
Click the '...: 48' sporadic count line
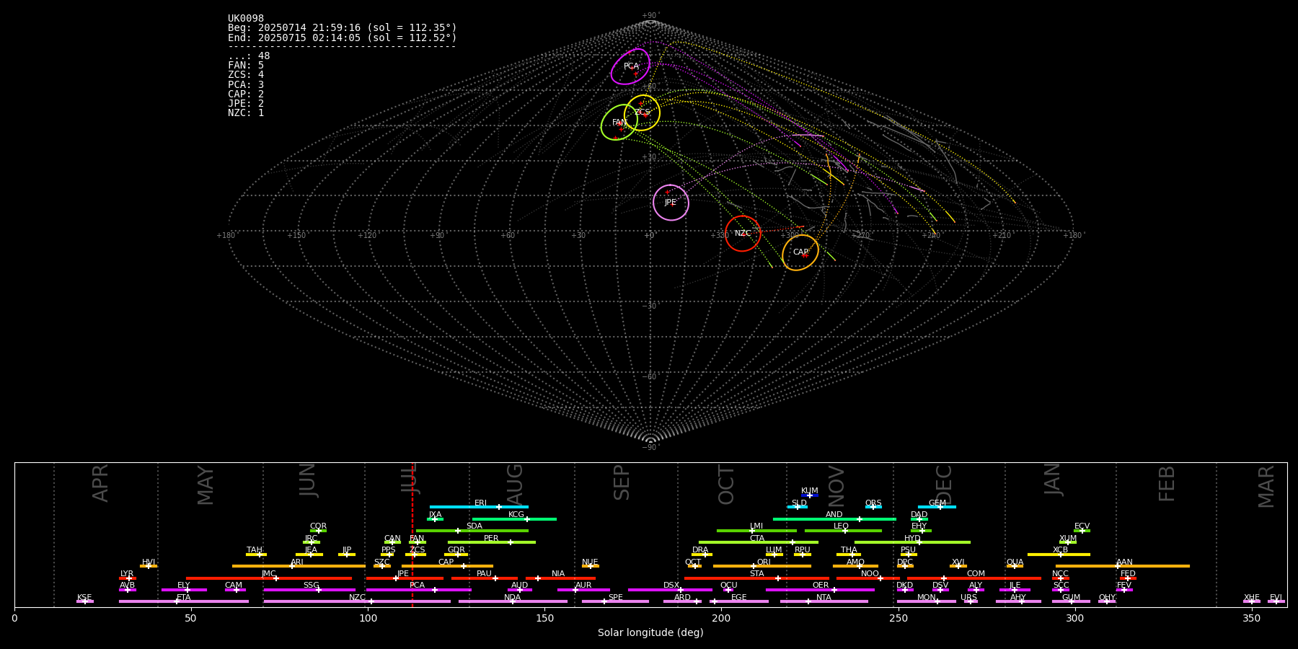click(x=249, y=56)
